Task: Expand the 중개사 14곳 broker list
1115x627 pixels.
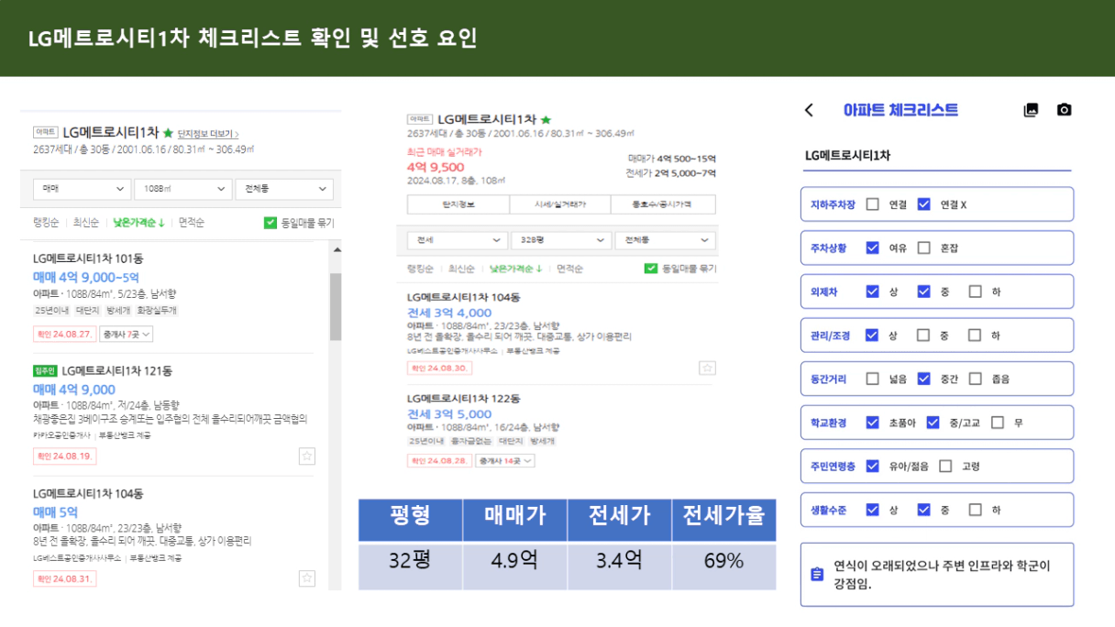Action: [x=503, y=461]
